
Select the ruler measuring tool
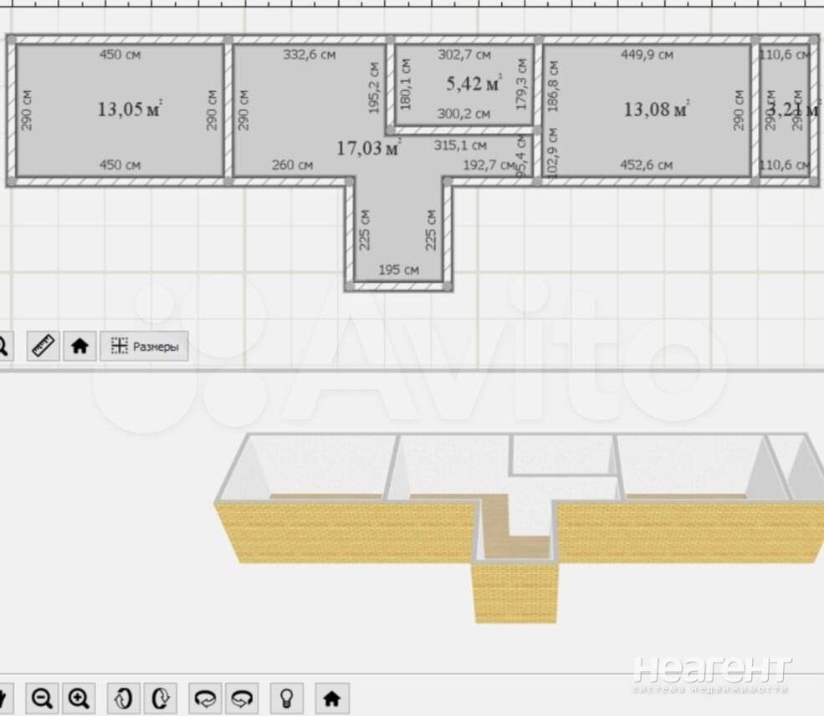point(44,345)
